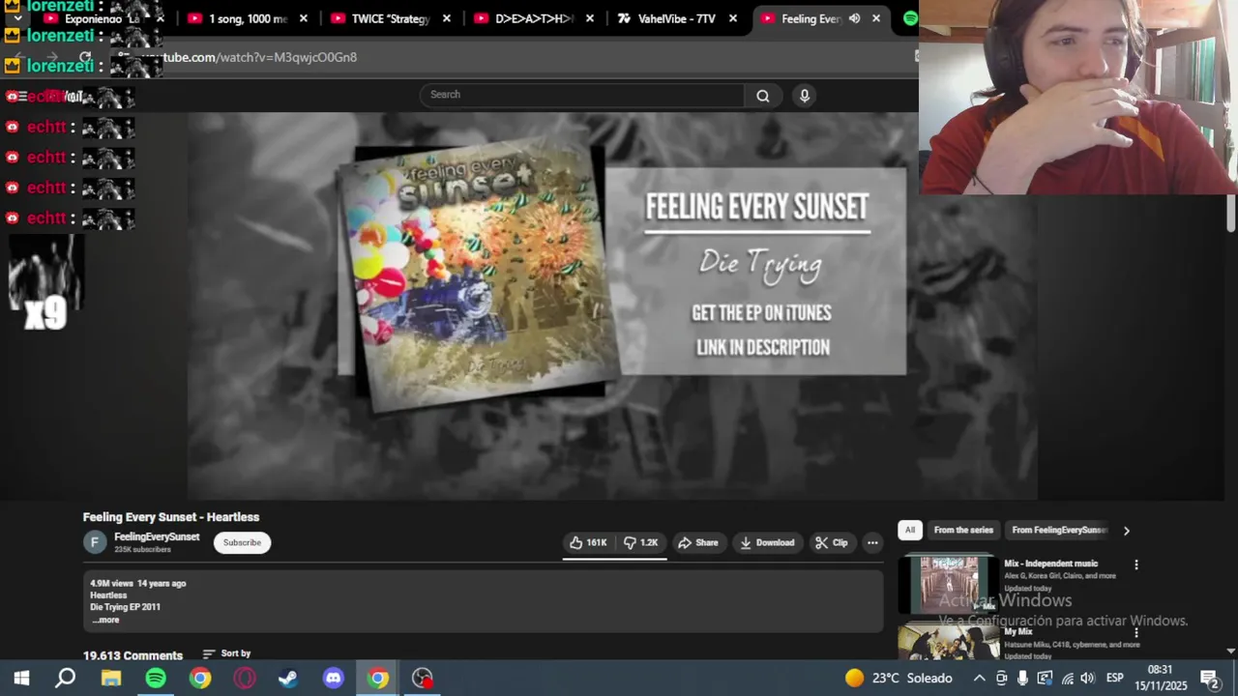Image resolution: width=1238 pixels, height=696 pixels.
Task: Open more actions menu beside Clip
Action: 872,542
